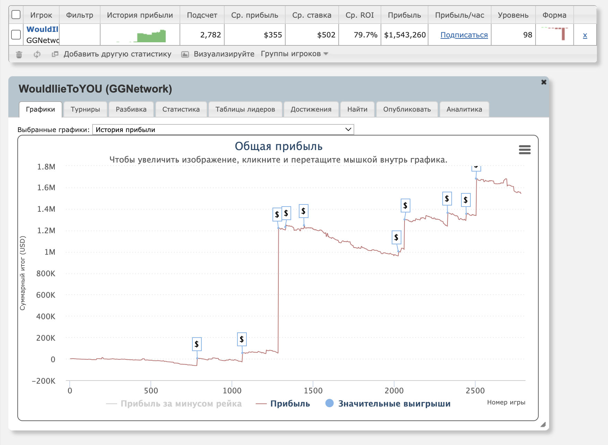
Task: Expand the 'Группы игроков' dropdown
Action: click(294, 54)
